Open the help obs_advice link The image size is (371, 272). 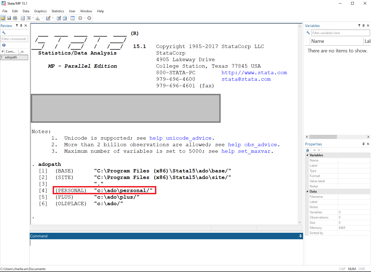point(252,145)
